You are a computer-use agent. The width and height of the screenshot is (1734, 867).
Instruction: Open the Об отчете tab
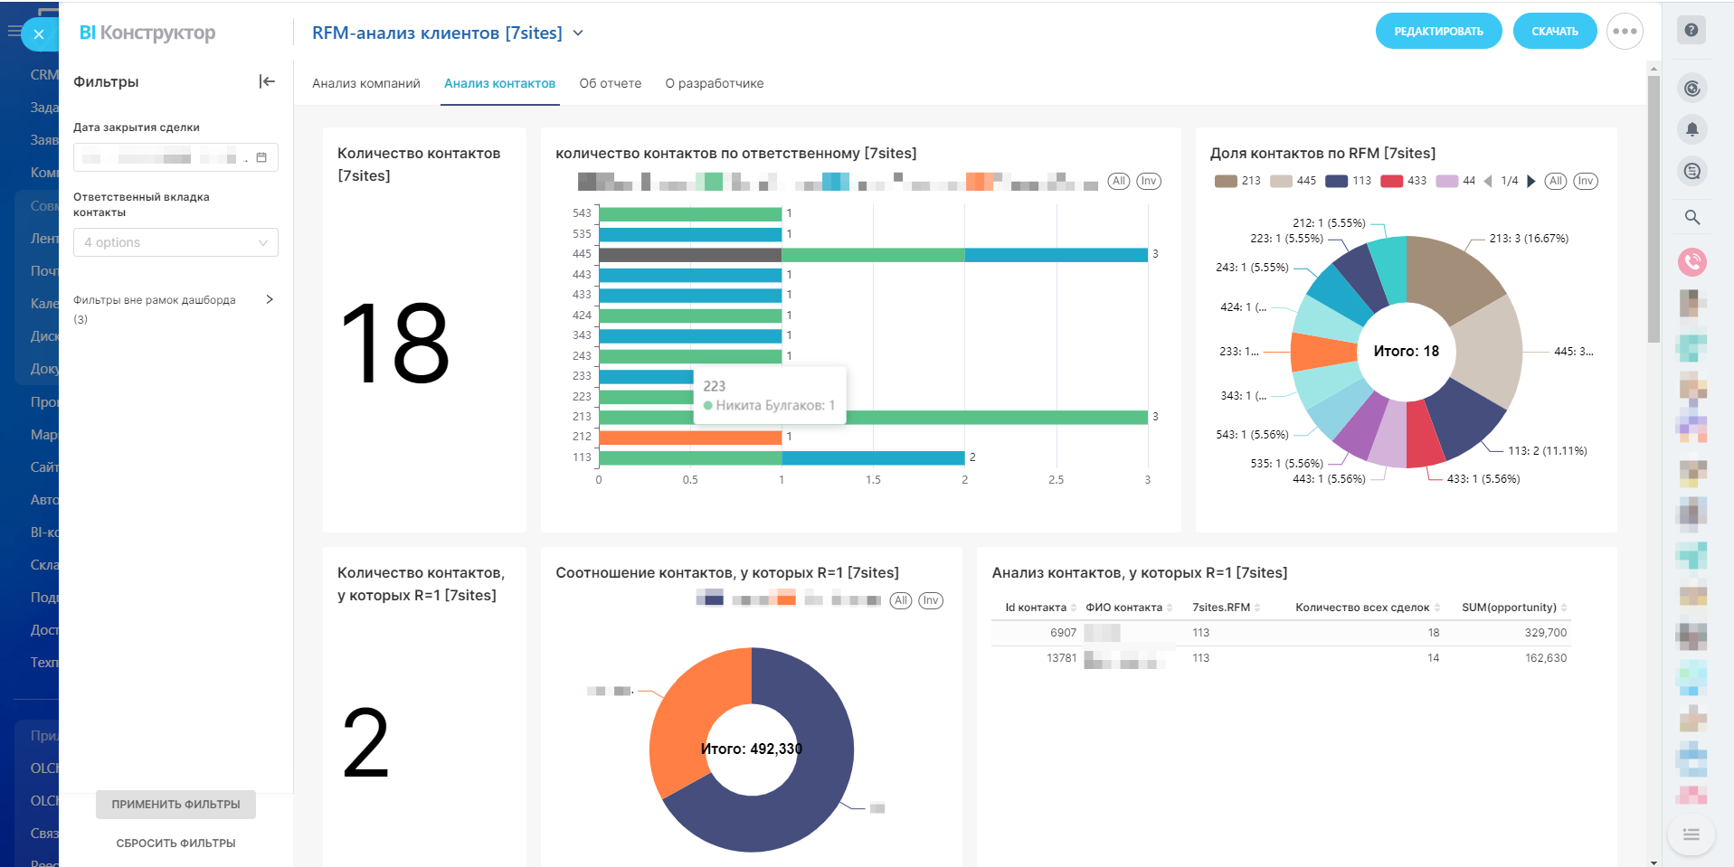point(610,83)
